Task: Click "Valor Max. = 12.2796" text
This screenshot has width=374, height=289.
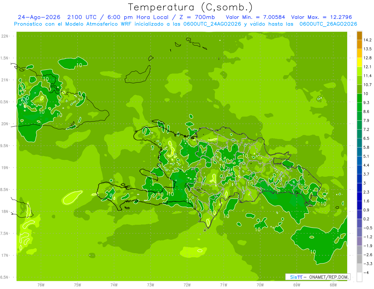Action: (322, 17)
